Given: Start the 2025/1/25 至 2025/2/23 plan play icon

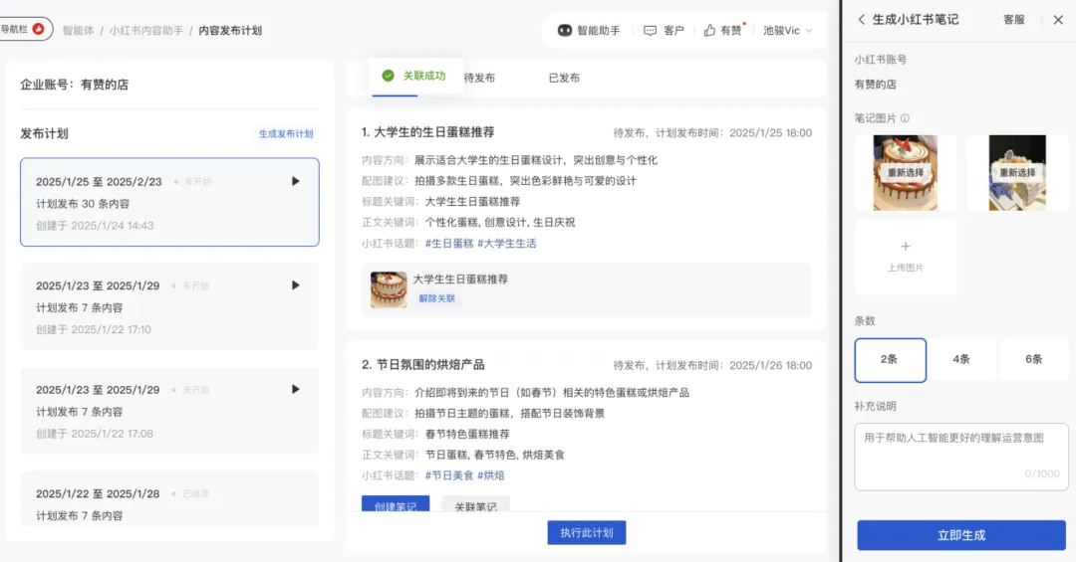Looking at the screenshot, I should (x=295, y=181).
